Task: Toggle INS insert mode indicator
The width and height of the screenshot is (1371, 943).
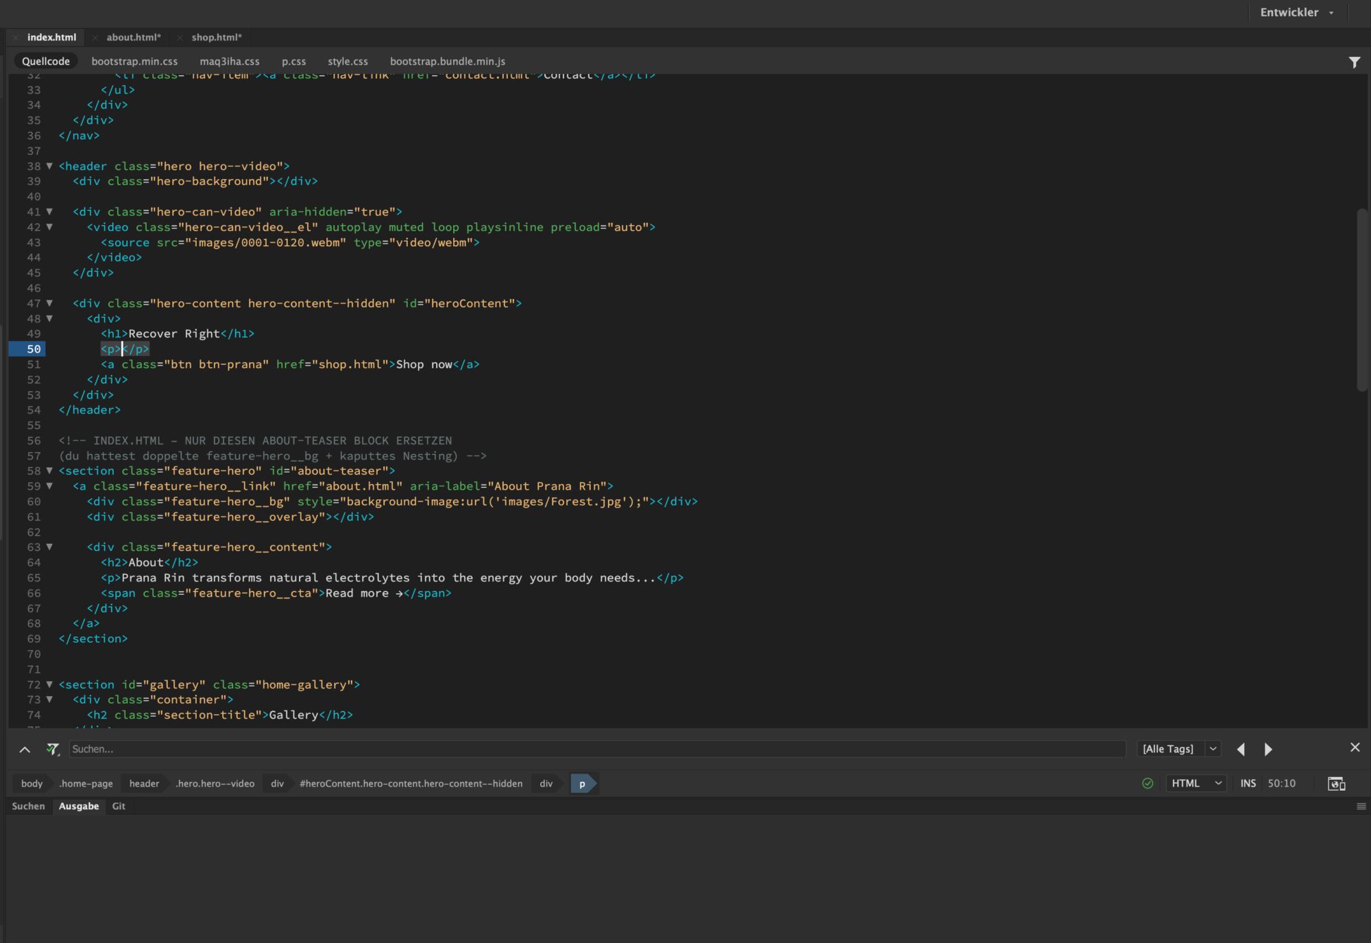Action: 1248,783
